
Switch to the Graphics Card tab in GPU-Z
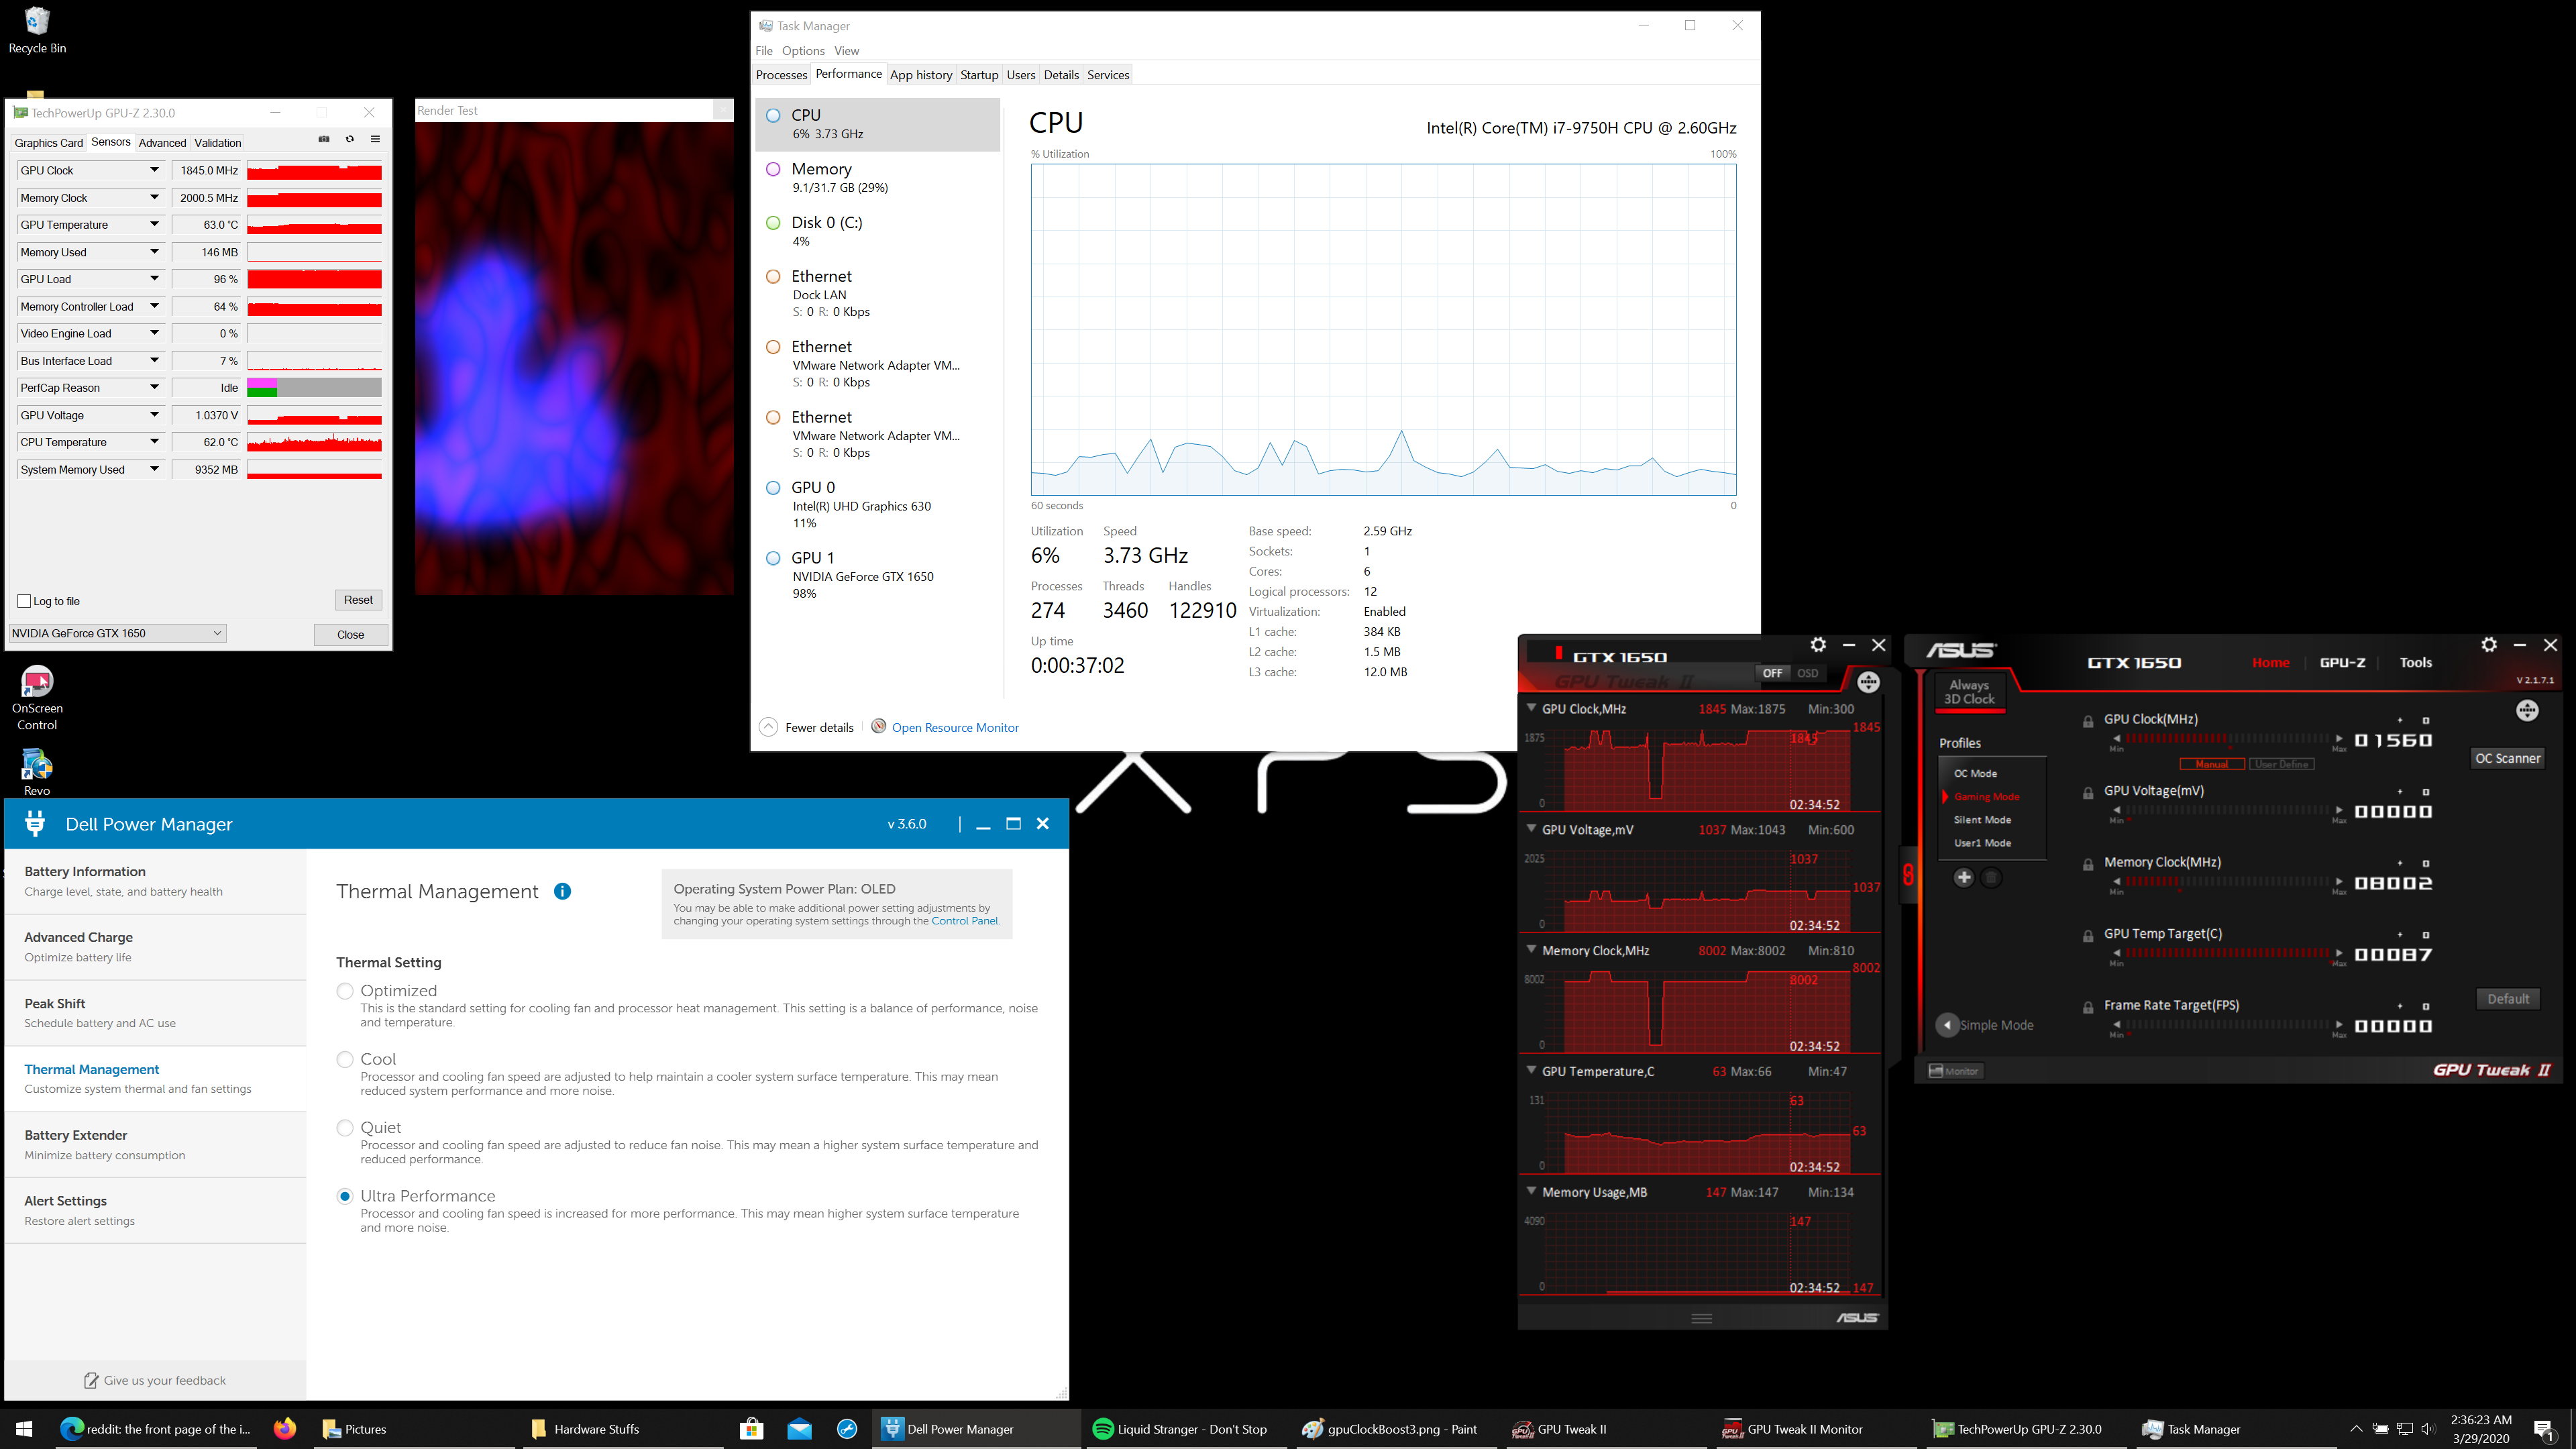pos(48,142)
